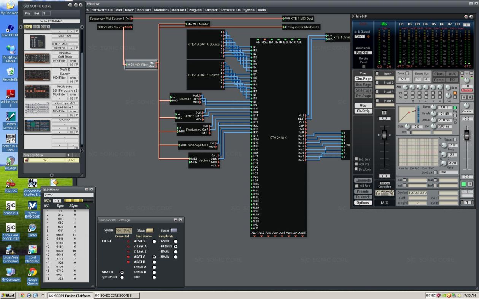
Task: Adjust the compressor Ratio knob
Action: pyautogui.click(x=433, y=108)
